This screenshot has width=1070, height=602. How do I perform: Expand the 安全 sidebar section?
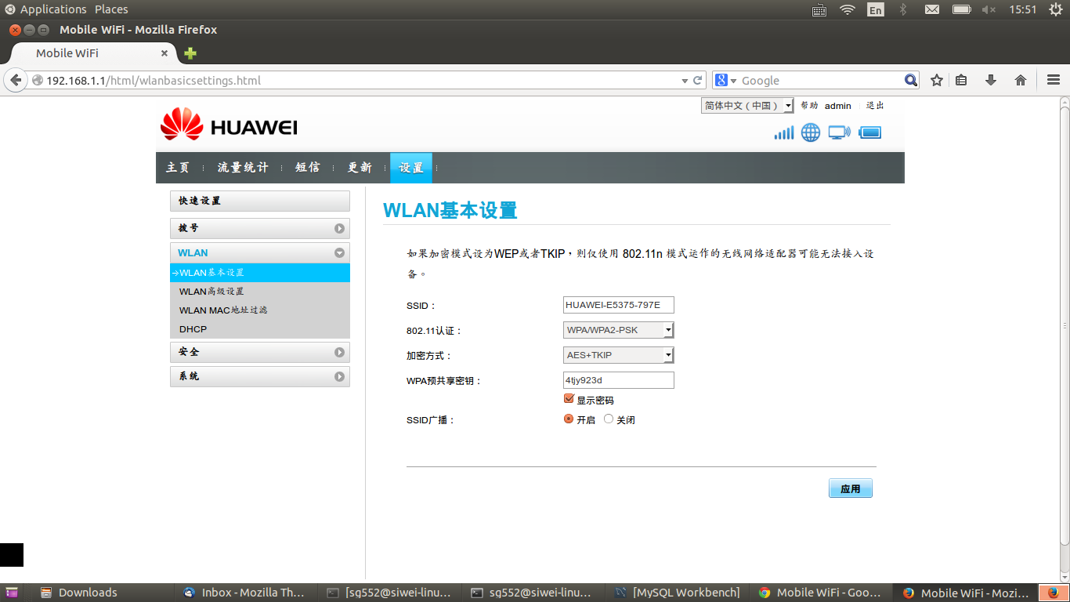pos(260,352)
